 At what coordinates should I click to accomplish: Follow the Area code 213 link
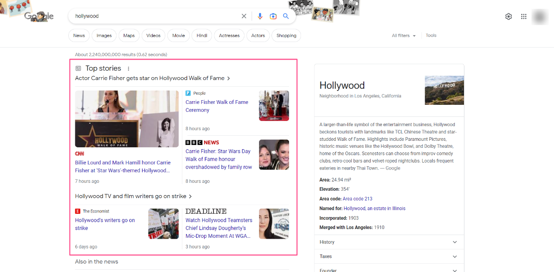coord(357,199)
